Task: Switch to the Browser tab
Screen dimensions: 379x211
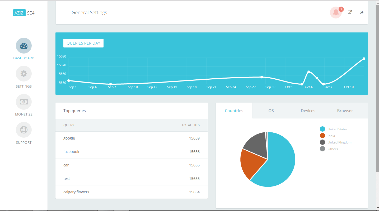Action: coord(345,111)
